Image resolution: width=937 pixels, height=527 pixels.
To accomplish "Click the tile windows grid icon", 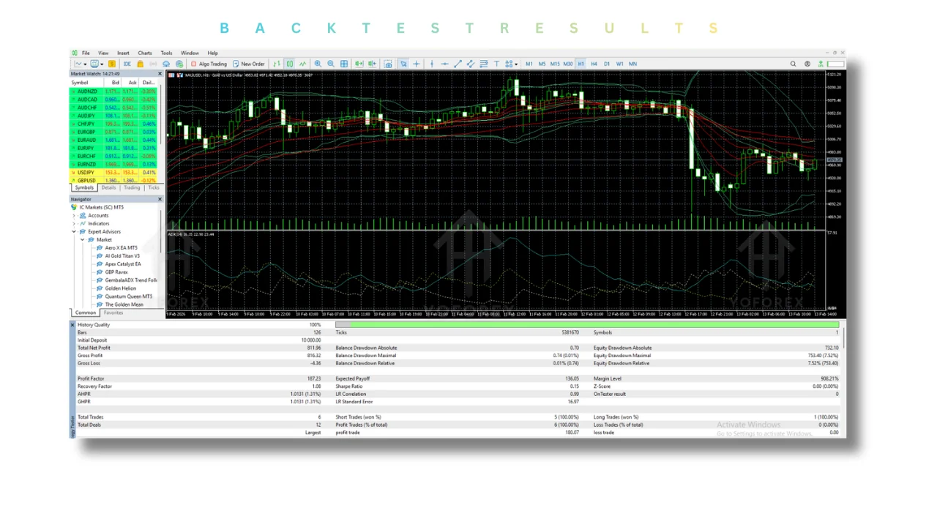I will 344,64.
